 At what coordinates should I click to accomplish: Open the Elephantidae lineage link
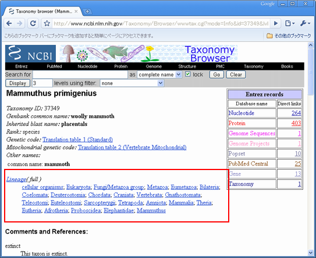pos(119,211)
